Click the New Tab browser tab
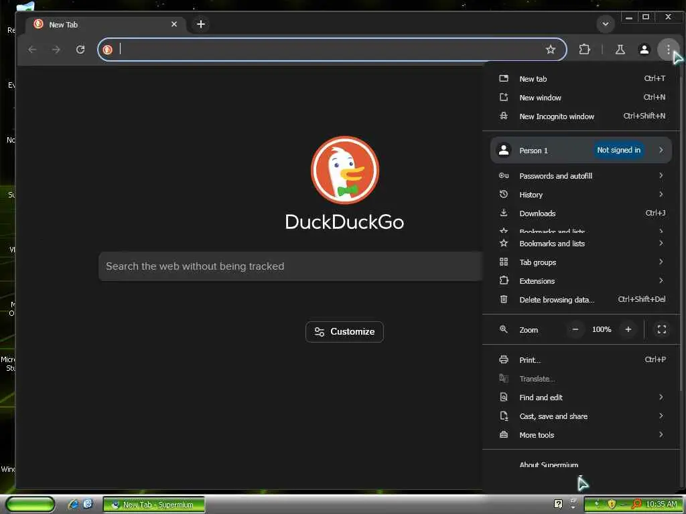This screenshot has height=514, width=686. pos(106,25)
